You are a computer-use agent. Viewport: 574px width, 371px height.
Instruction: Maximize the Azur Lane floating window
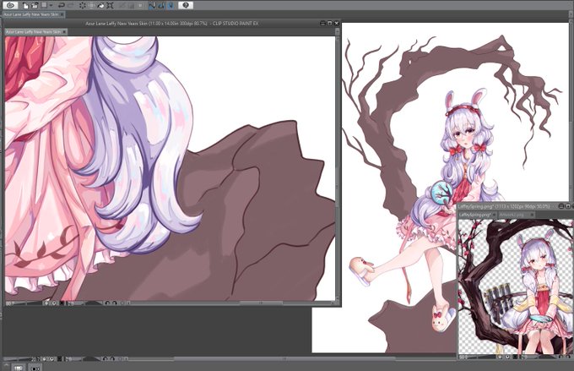tap(329, 23)
